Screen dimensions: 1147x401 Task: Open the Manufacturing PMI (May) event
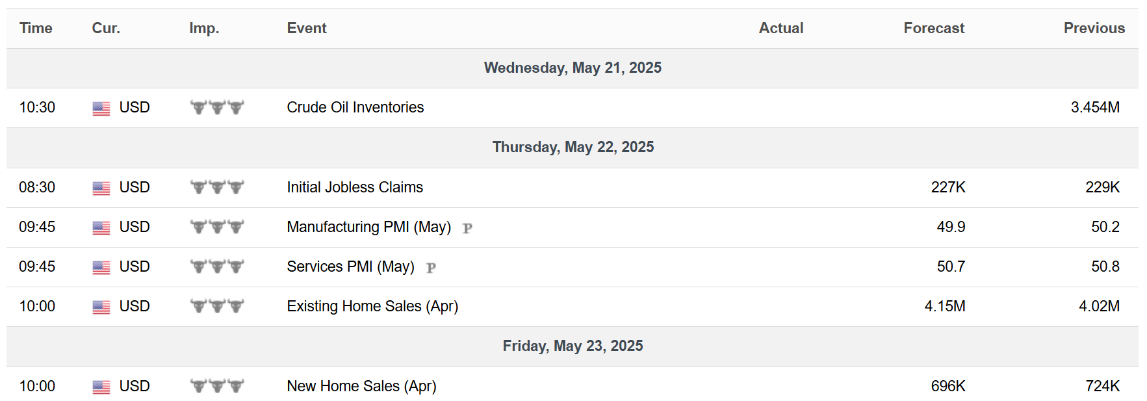point(369,227)
